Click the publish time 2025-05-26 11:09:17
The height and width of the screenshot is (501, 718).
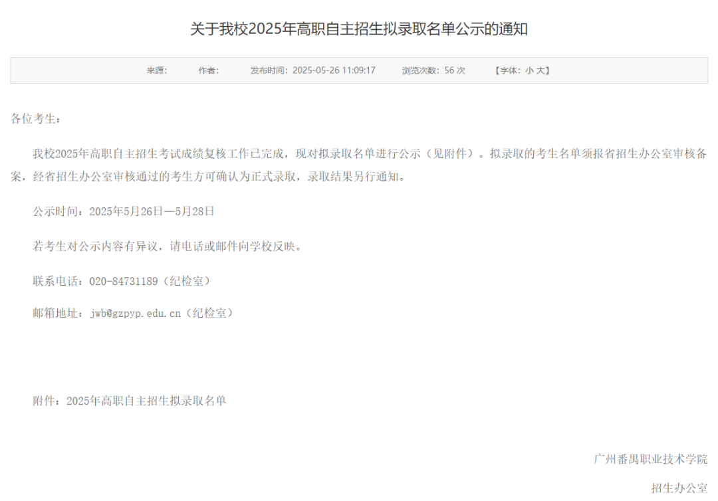pyautogui.click(x=334, y=70)
